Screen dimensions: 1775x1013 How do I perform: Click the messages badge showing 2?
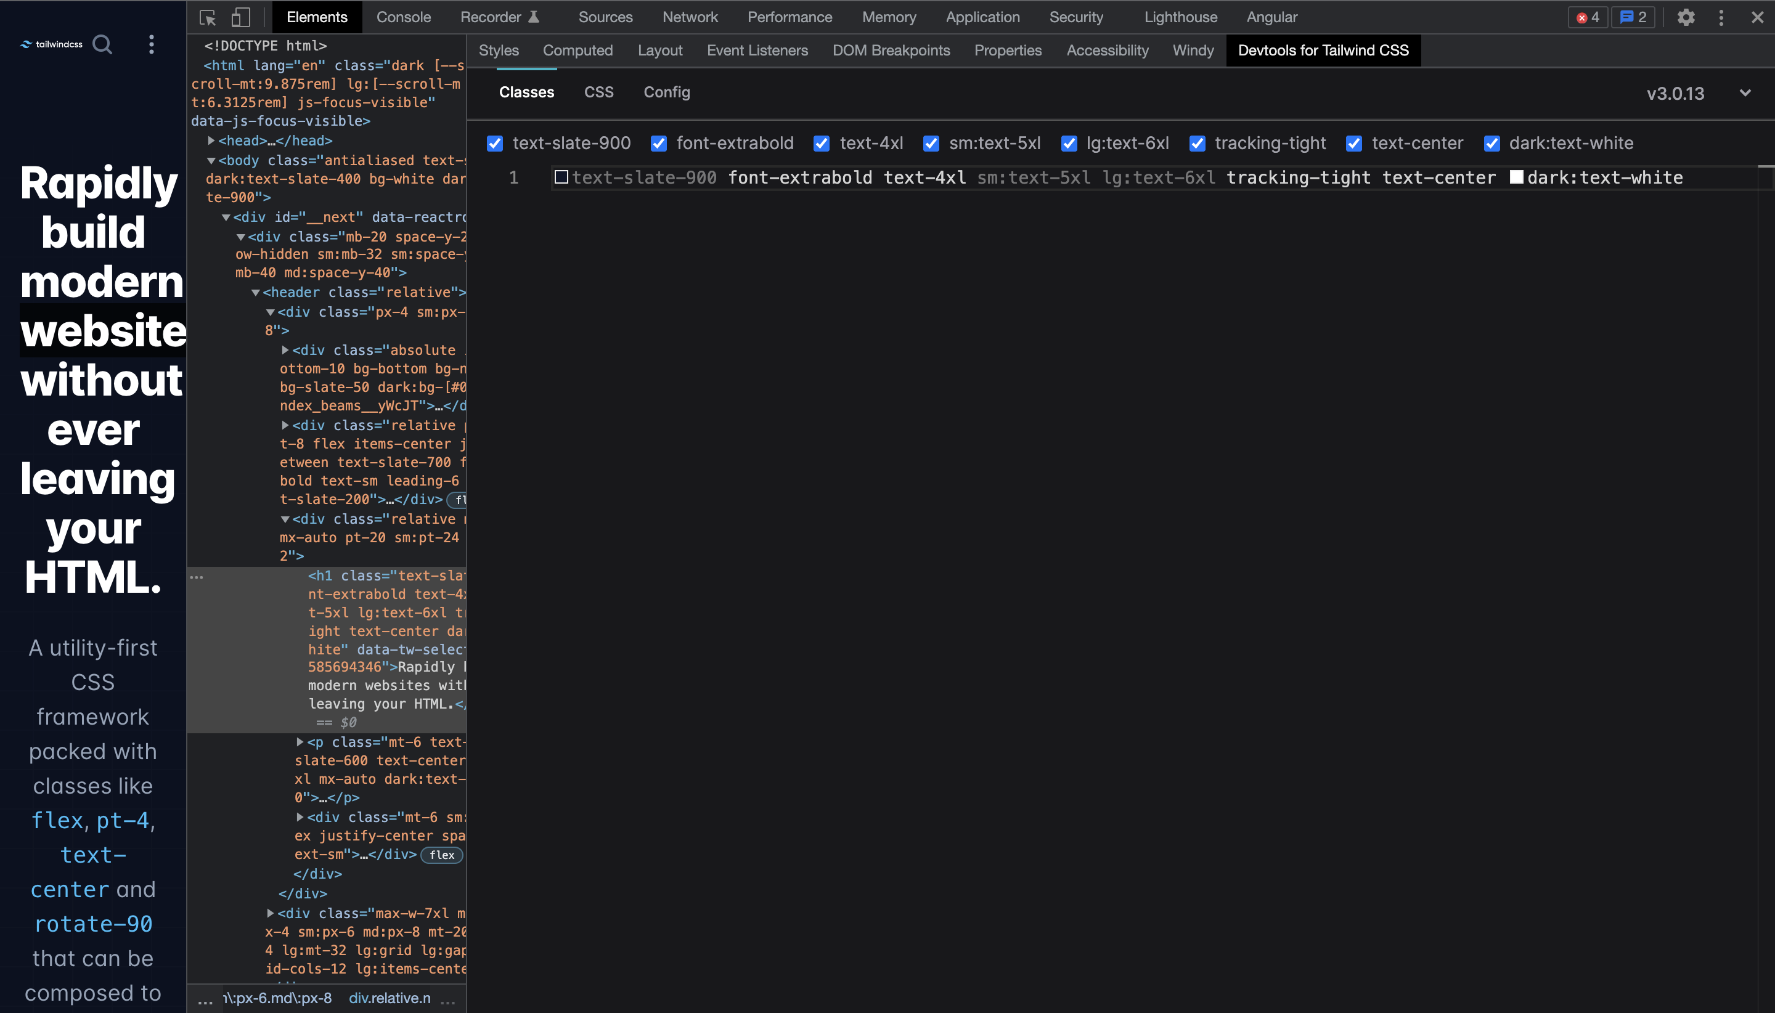click(1633, 17)
